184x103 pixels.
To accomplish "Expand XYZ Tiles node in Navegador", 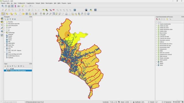I will (5, 47).
